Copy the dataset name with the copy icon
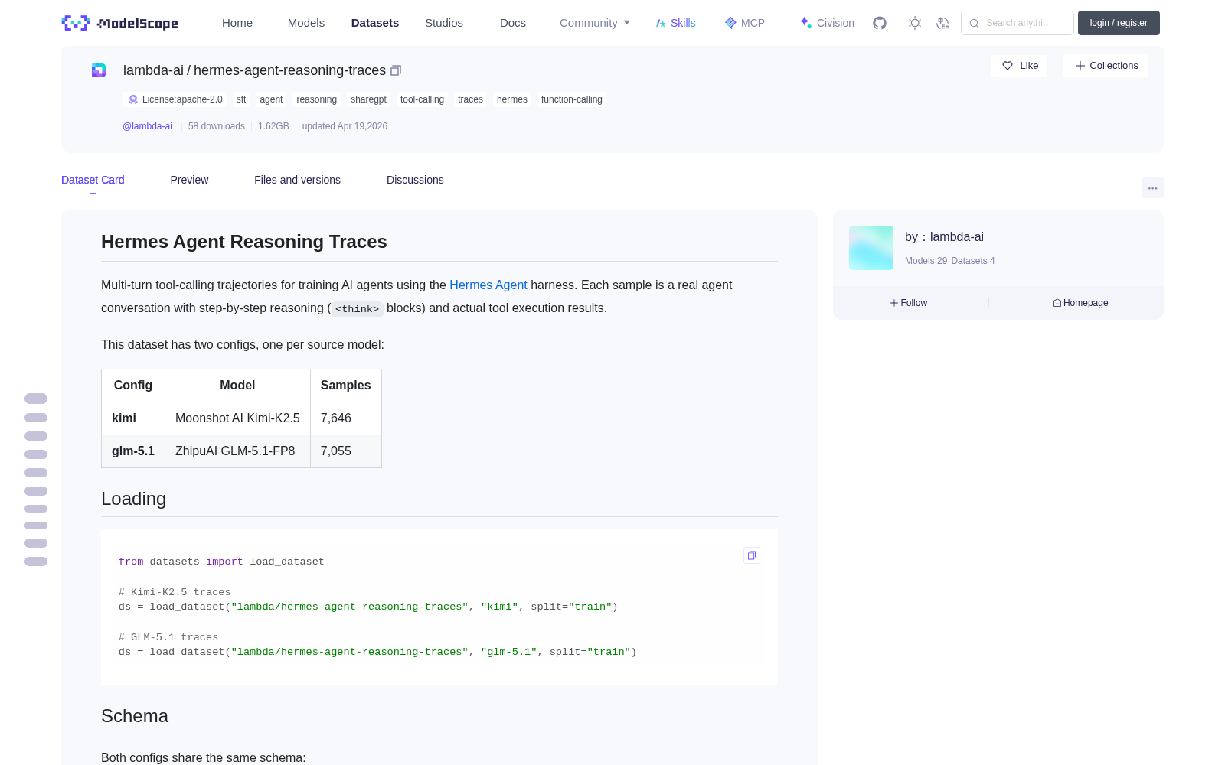 click(396, 70)
